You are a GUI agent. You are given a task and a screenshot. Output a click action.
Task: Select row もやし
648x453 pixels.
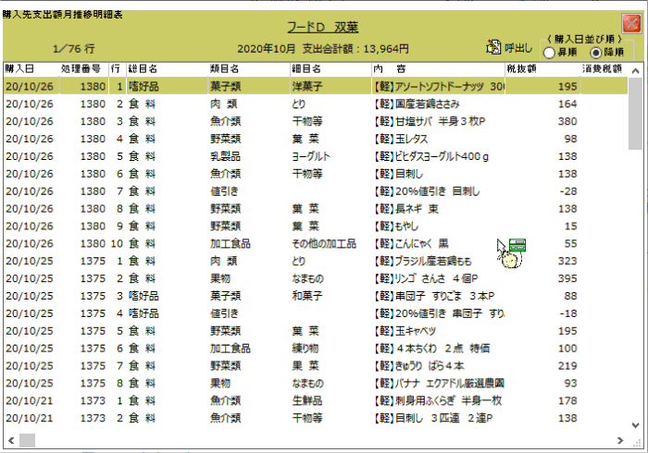pos(316,226)
